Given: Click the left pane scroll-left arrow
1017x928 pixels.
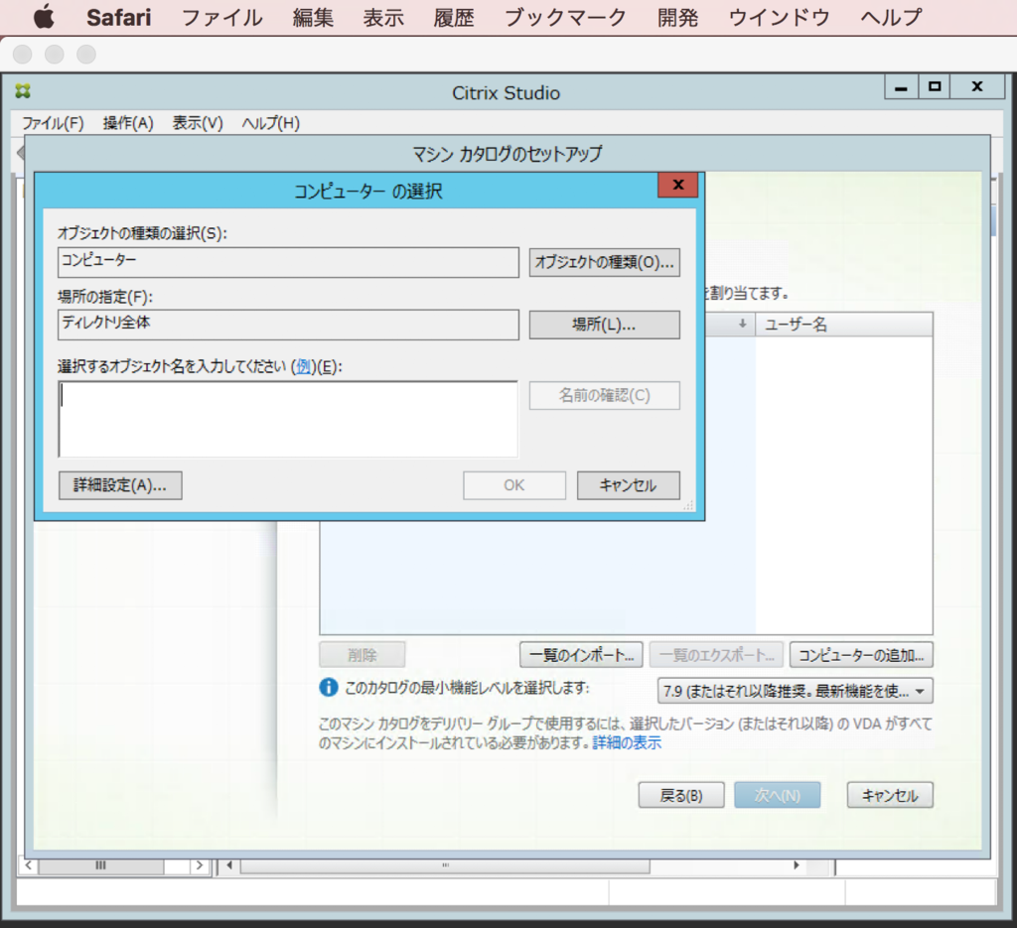Looking at the screenshot, I should [x=29, y=865].
